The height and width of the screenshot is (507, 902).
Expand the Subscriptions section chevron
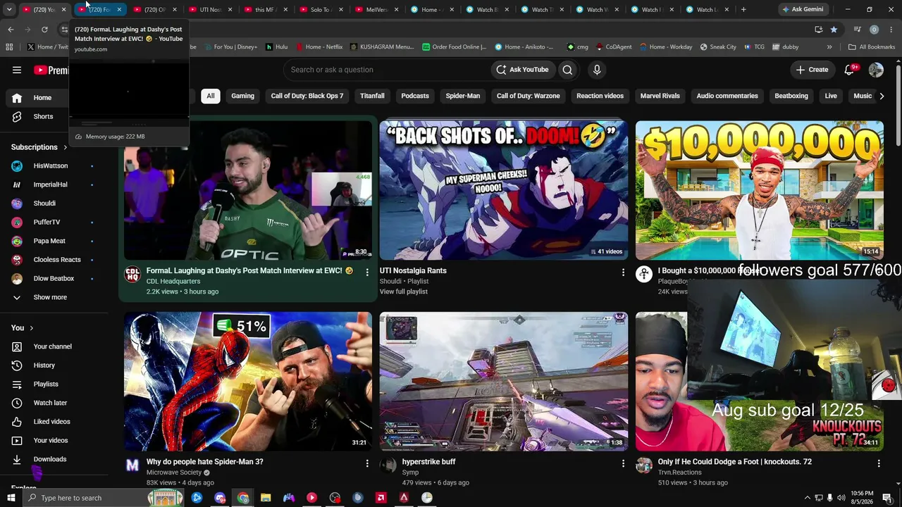coord(65,147)
